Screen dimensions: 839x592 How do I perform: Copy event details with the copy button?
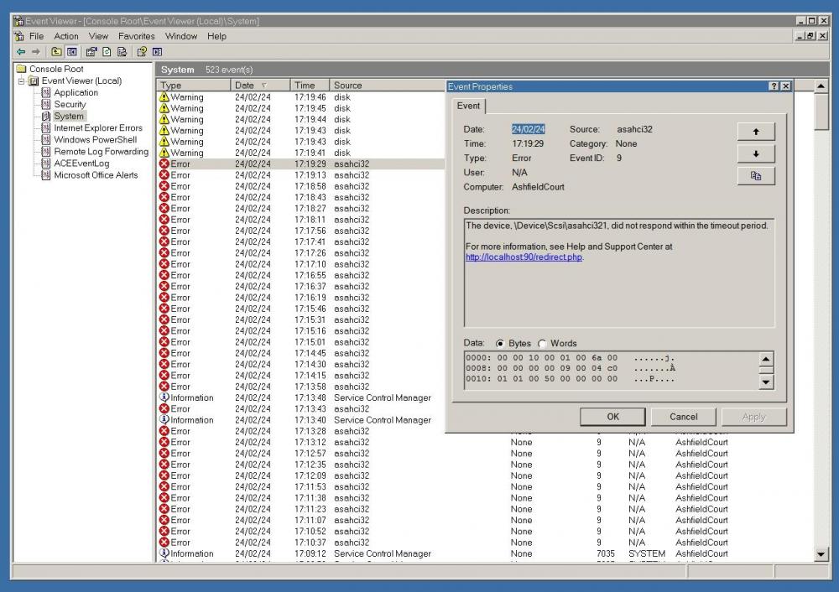755,176
